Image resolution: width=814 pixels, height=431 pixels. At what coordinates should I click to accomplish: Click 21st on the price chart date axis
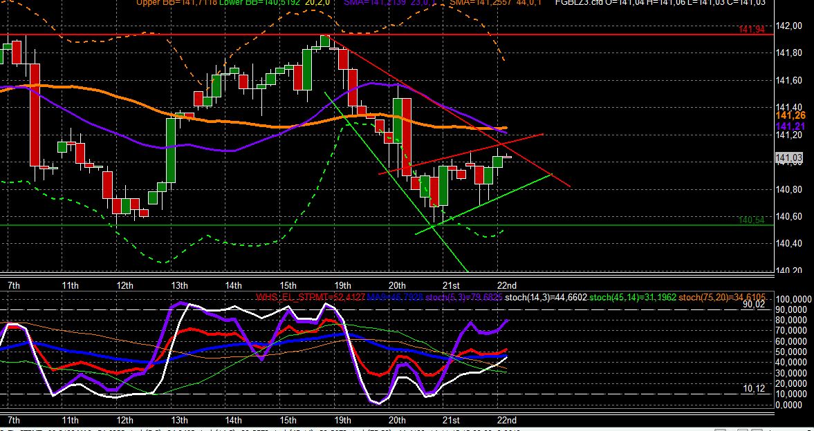click(451, 285)
